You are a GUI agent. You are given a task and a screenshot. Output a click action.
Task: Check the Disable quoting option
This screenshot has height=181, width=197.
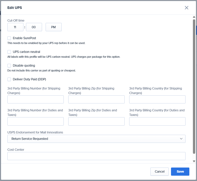pyautogui.click(x=9, y=66)
